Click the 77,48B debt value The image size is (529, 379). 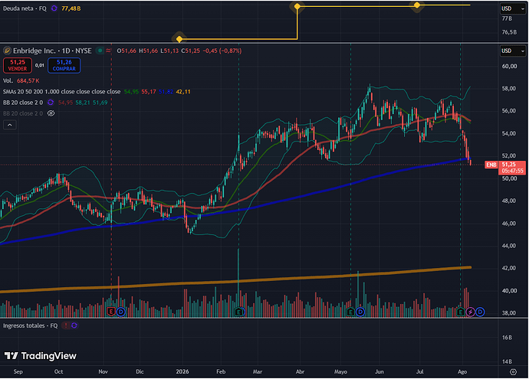(71, 8)
